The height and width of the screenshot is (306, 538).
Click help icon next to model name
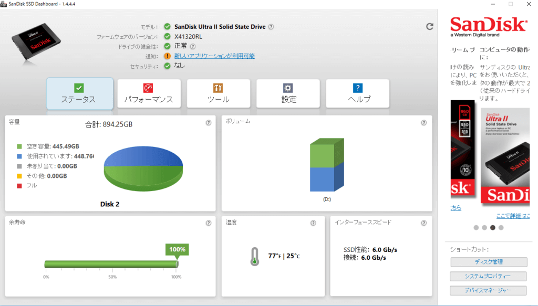click(271, 27)
